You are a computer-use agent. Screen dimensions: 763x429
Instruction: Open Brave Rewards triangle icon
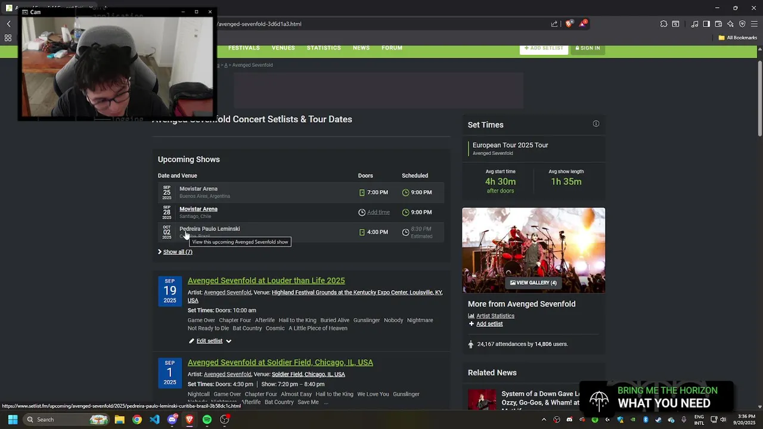pyautogui.click(x=583, y=24)
